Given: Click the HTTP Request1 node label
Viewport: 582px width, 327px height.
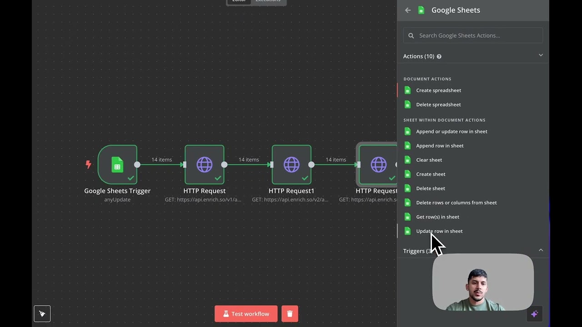Looking at the screenshot, I should (x=291, y=191).
